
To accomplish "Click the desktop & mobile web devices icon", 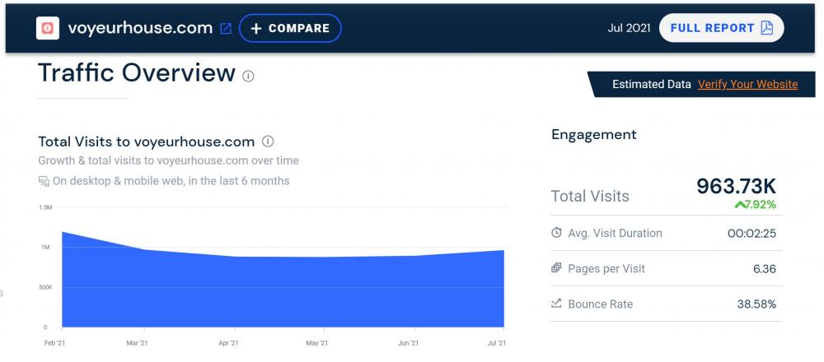I will click(44, 181).
